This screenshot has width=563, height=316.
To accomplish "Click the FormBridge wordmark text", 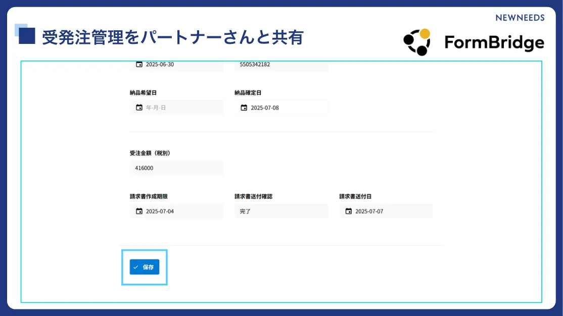I will coord(494,43).
